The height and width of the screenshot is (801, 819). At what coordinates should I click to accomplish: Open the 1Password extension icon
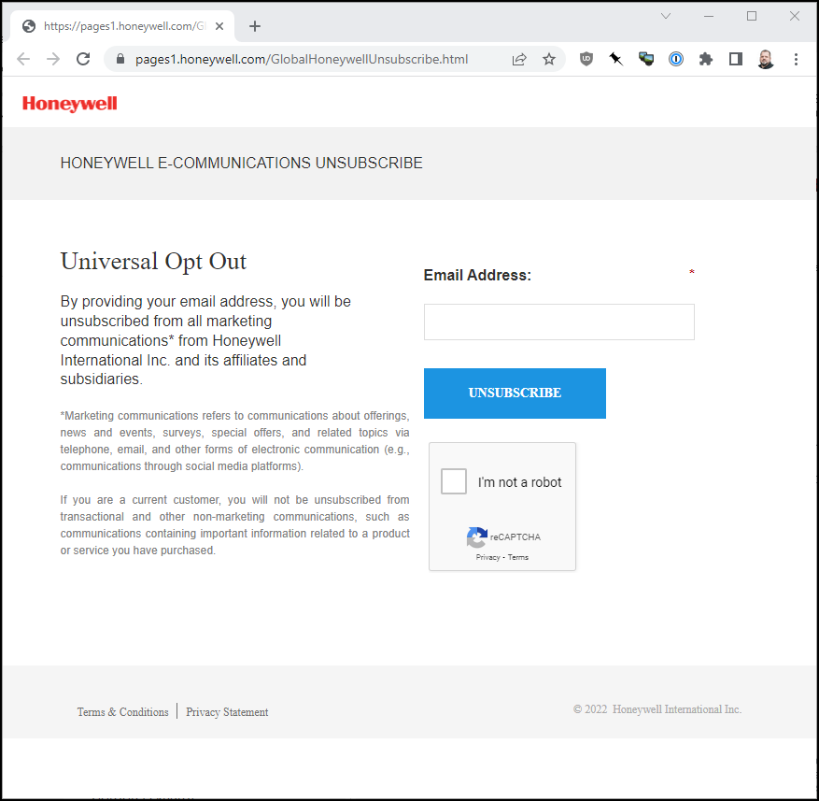pyautogui.click(x=676, y=59)
